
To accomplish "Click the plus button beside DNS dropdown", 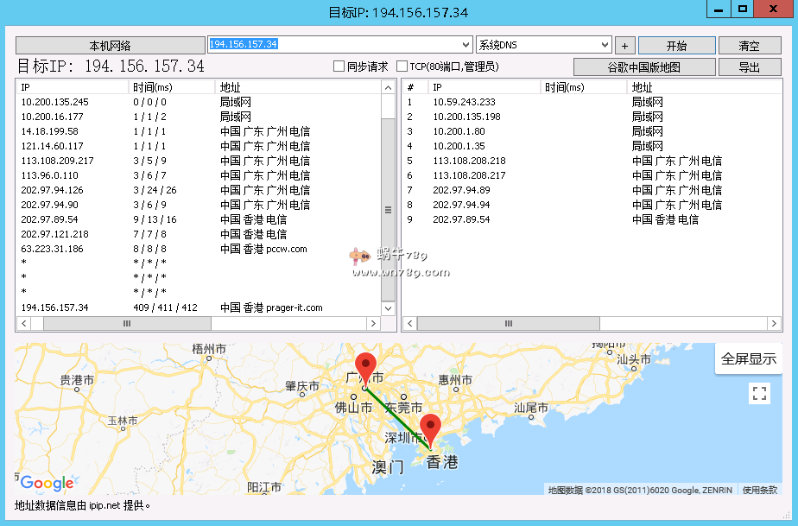I will tap(625, 46).
